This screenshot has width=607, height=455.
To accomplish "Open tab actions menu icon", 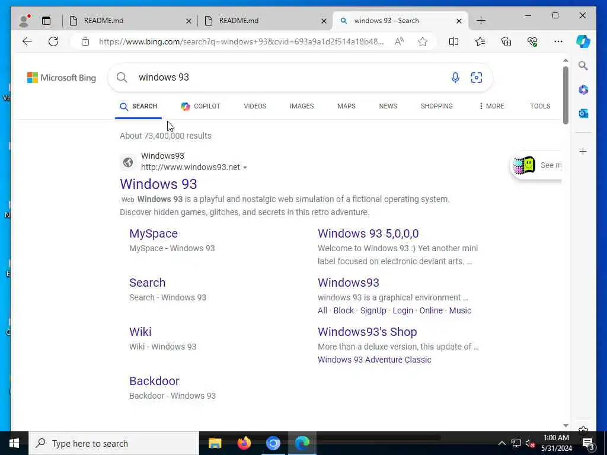I will pyautogui.click(x=46, y=21).
